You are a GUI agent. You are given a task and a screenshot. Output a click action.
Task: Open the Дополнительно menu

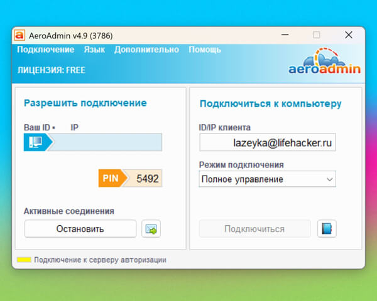tap(146, 50)
